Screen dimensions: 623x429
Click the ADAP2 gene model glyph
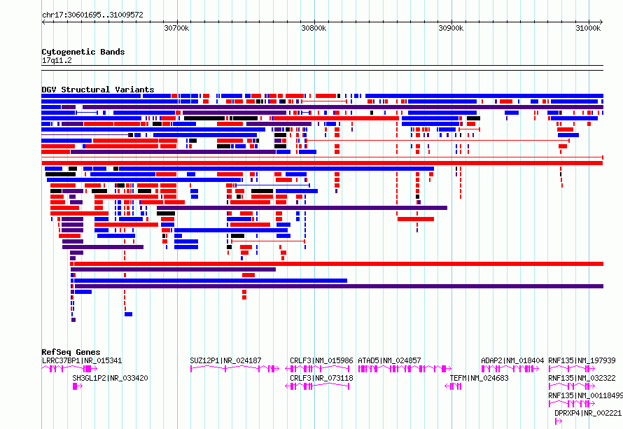(510, 369)
